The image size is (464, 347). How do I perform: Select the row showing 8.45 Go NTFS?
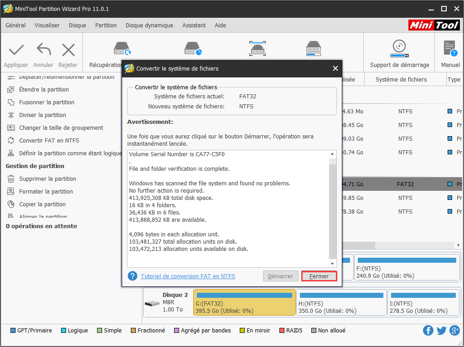[x=402, y=125]
